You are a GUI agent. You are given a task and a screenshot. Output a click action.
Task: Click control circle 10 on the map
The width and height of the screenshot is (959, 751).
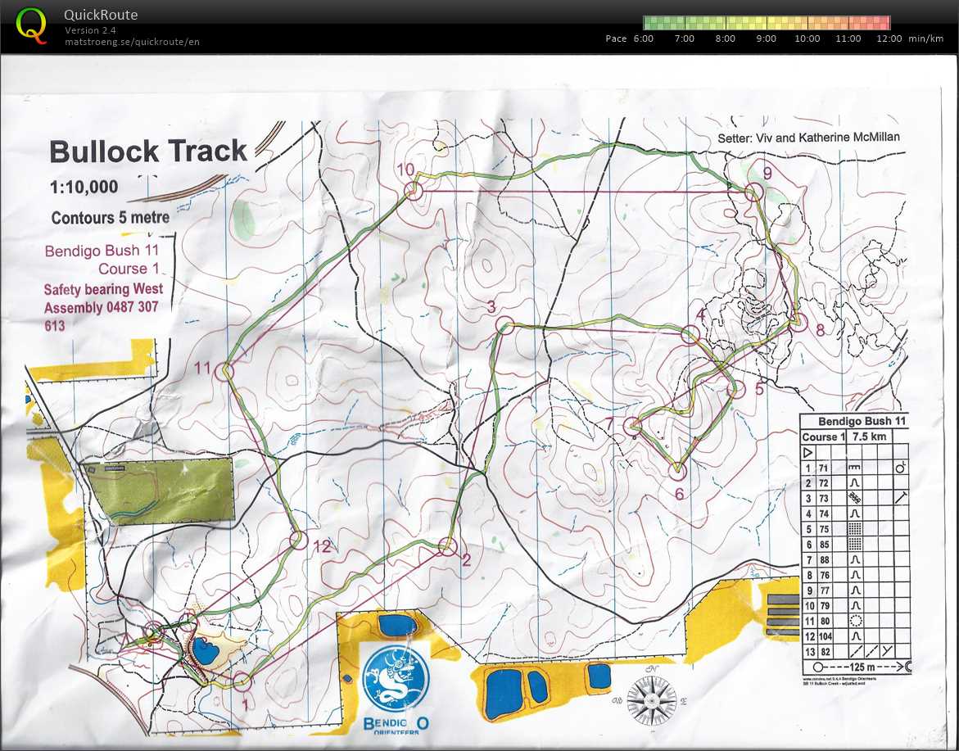click(413, 191)
